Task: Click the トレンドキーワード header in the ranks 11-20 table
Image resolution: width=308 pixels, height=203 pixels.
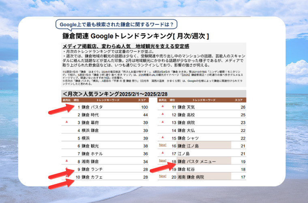Action: [x=204, y=100]
